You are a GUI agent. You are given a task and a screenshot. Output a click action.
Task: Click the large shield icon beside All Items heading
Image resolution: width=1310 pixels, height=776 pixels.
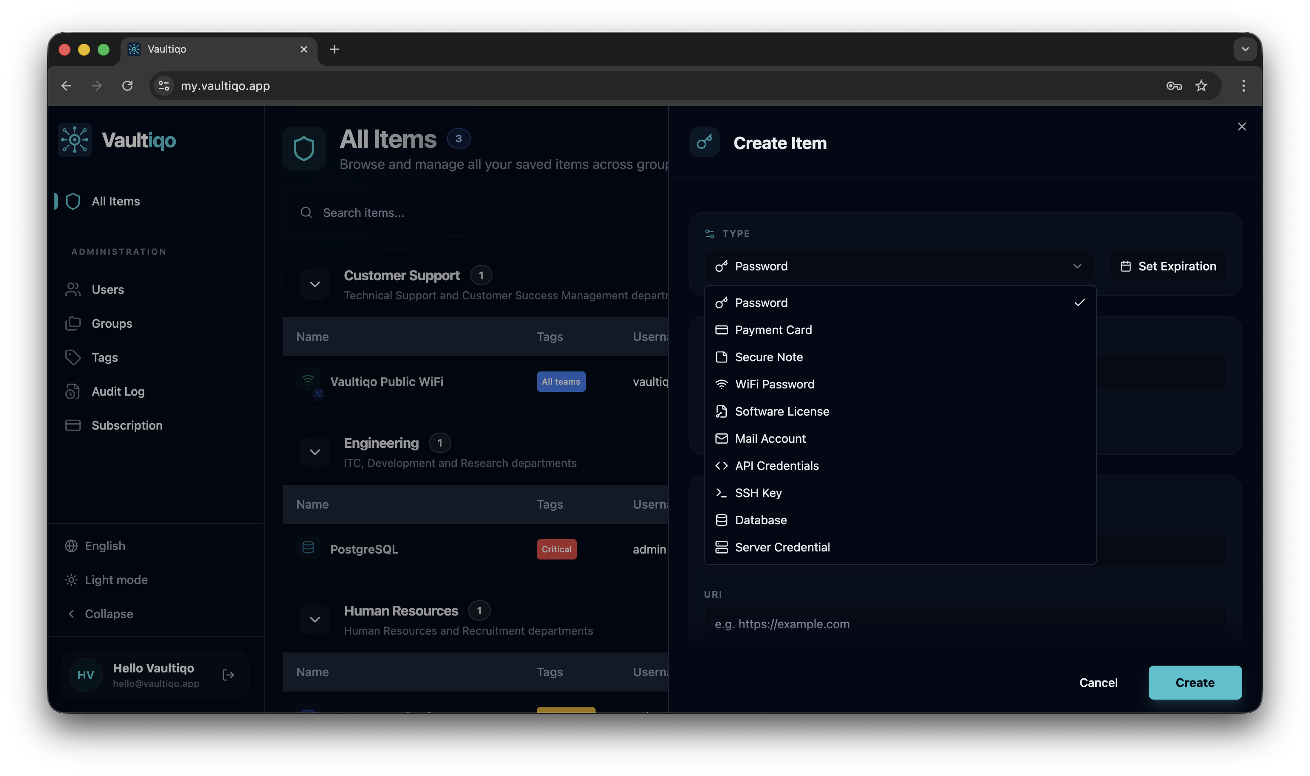(304, 149)
